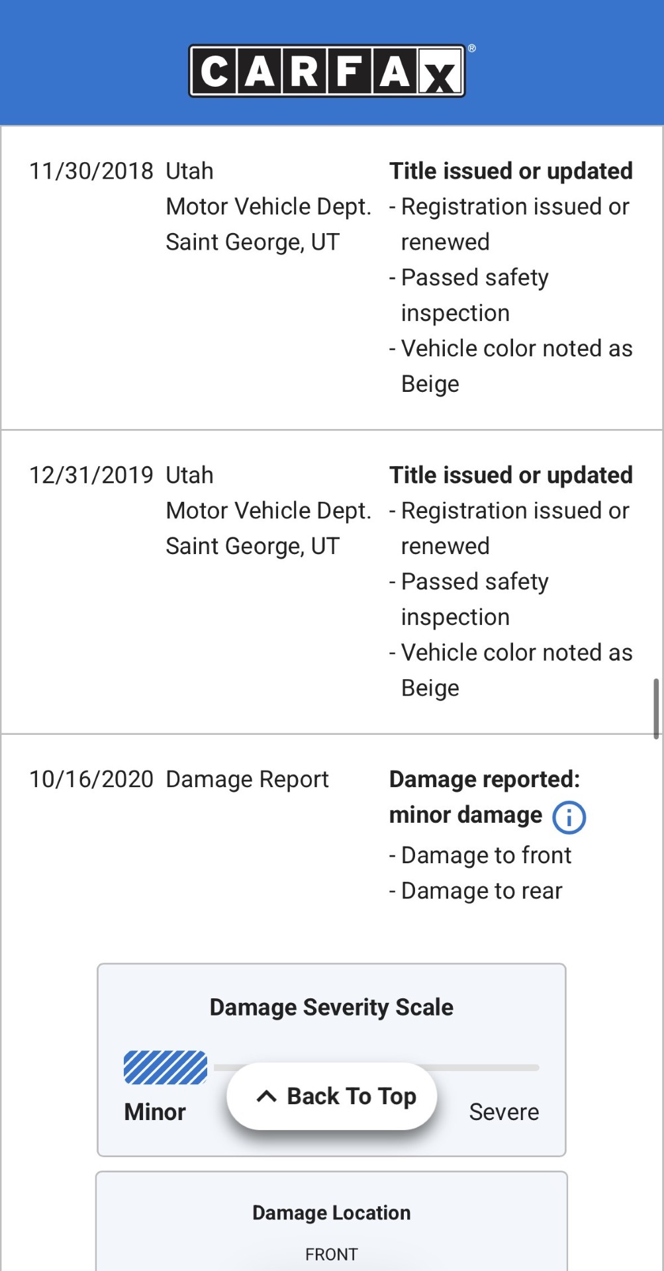Image resolution: width=664 pixels, height=1271 pixels.
Task: Select the striped Minor severity indicator
Action: click(166, 1067)
